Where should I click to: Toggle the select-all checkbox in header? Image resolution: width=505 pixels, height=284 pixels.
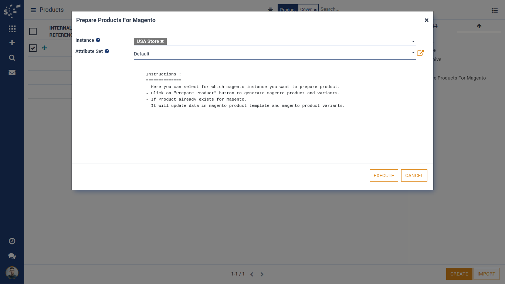(33, 31)
